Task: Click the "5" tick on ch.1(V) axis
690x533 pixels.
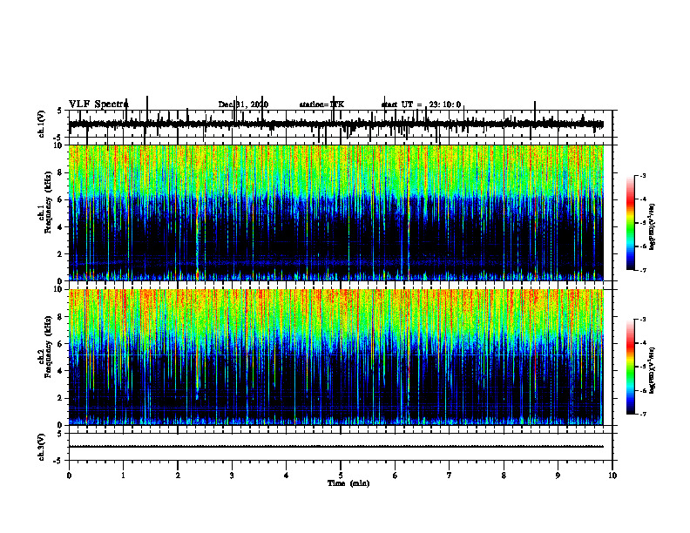Action: (x=61, y=111)
